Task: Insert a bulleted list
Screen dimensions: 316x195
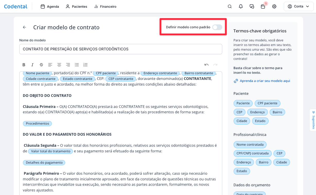Action: tap(77, 65)
